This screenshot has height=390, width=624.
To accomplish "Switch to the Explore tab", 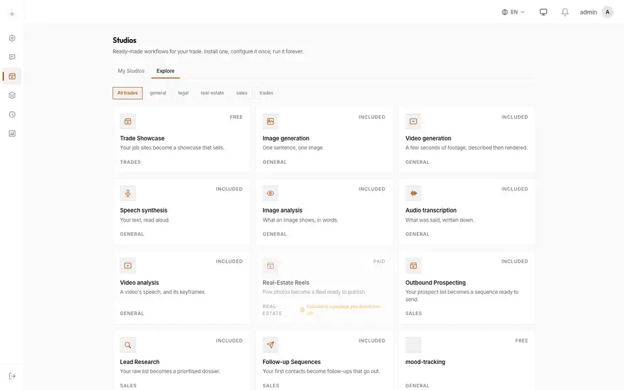I will click(165, 71).
